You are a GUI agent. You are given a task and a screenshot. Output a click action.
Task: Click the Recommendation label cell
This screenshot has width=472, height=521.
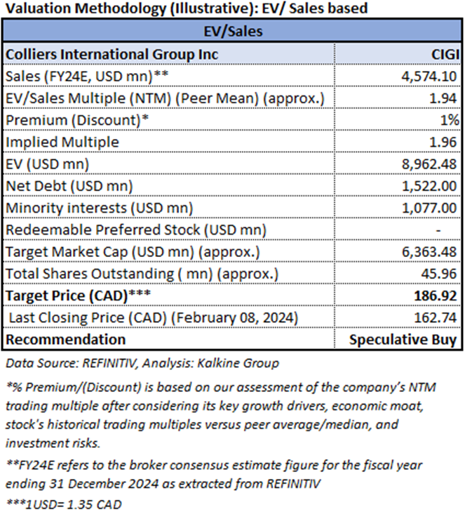65,339
